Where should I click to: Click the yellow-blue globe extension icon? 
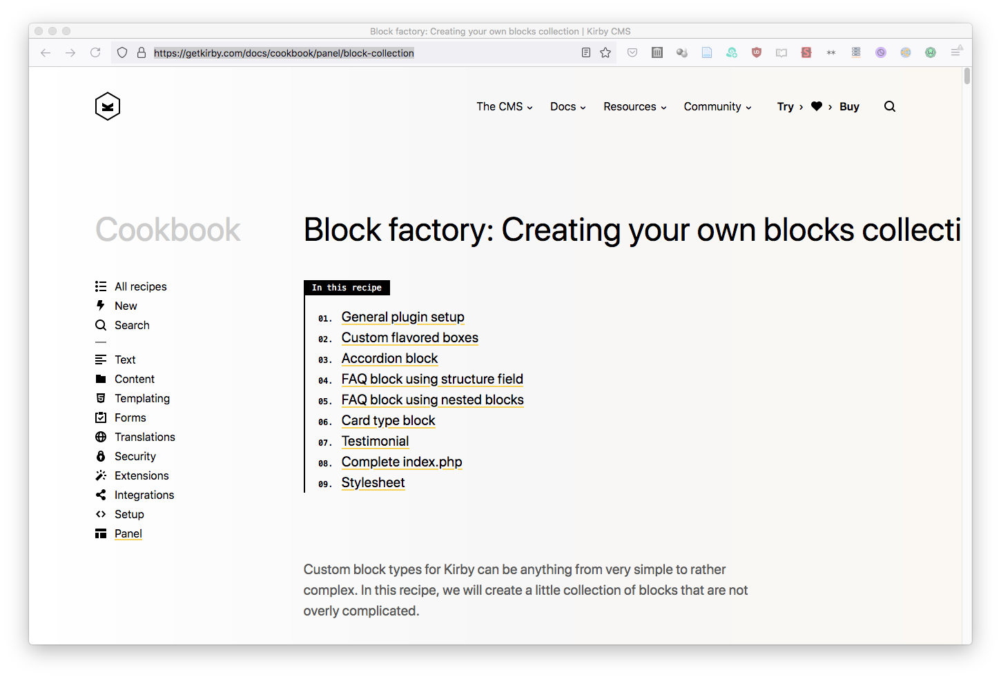(906, 52)
